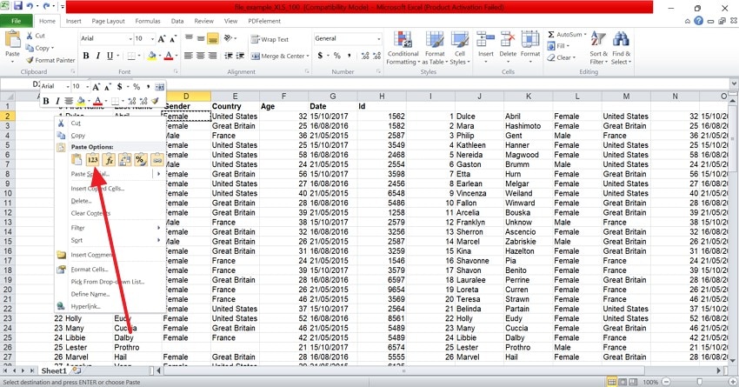Open the General number format dropdown
This screenshot has width=739, height=387.
tap(378, 38)
